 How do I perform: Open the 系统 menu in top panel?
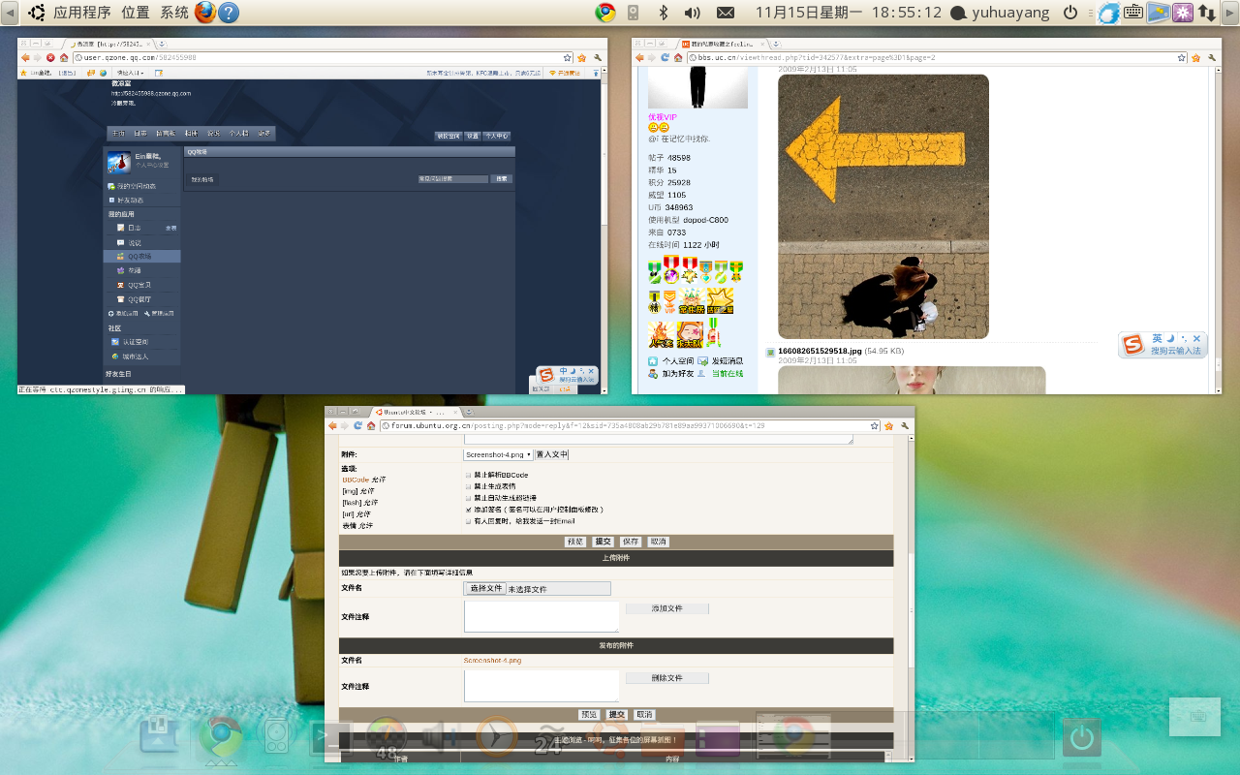[x=174, y=13]
